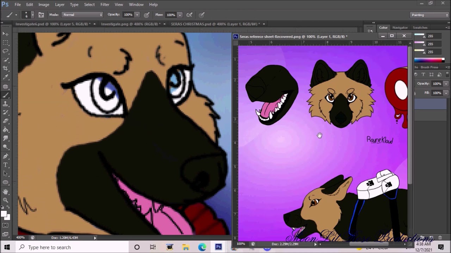Select the Eraser tool
The image size is (451, 253).
coord(6,122)
